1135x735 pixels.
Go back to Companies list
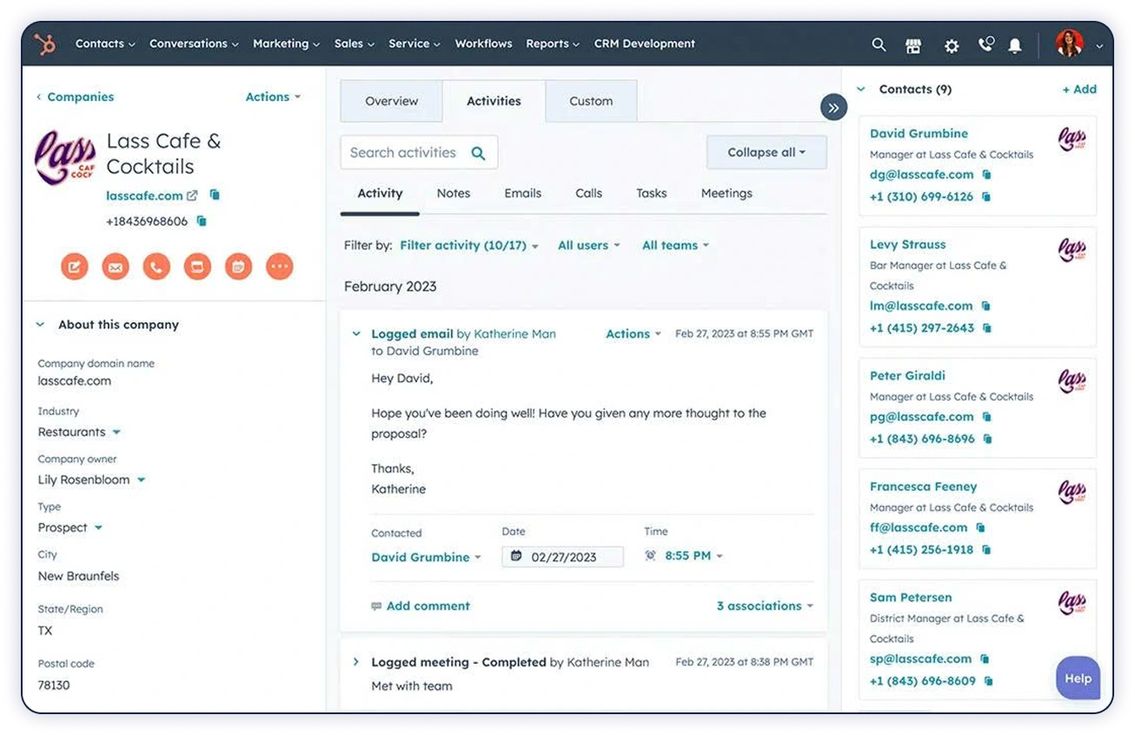[76, 97]
